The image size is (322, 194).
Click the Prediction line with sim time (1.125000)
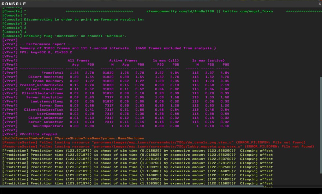137,171
